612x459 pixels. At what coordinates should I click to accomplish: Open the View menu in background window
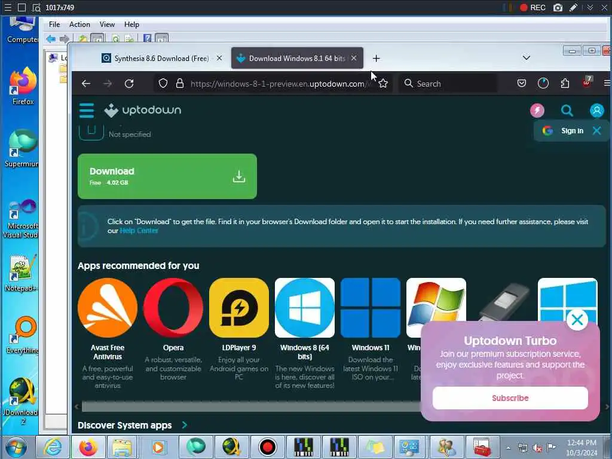(107, 24)
